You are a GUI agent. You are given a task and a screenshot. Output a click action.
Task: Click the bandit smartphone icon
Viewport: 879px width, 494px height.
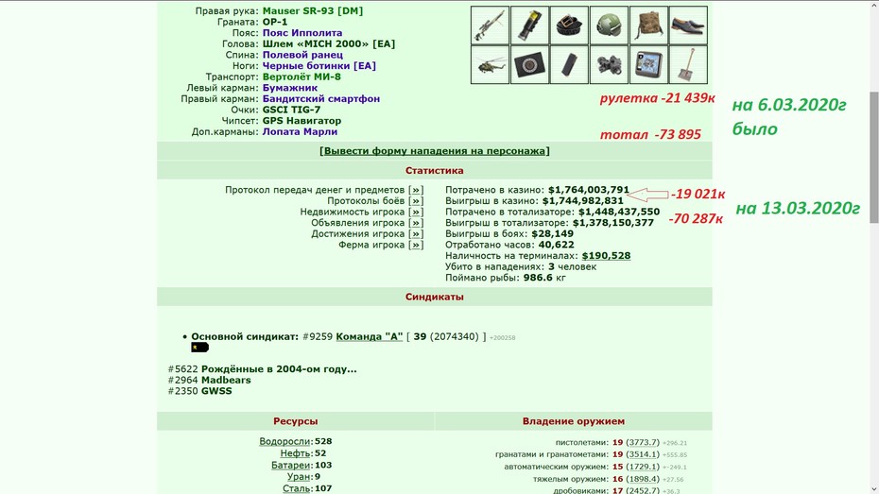(x=570, y=65)
